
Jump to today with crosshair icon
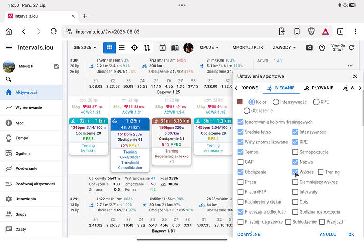point(134,47)
